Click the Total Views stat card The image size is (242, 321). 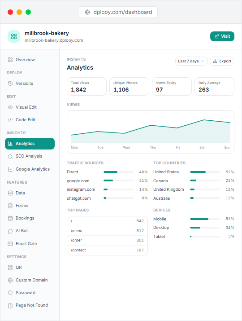[86, 86]
